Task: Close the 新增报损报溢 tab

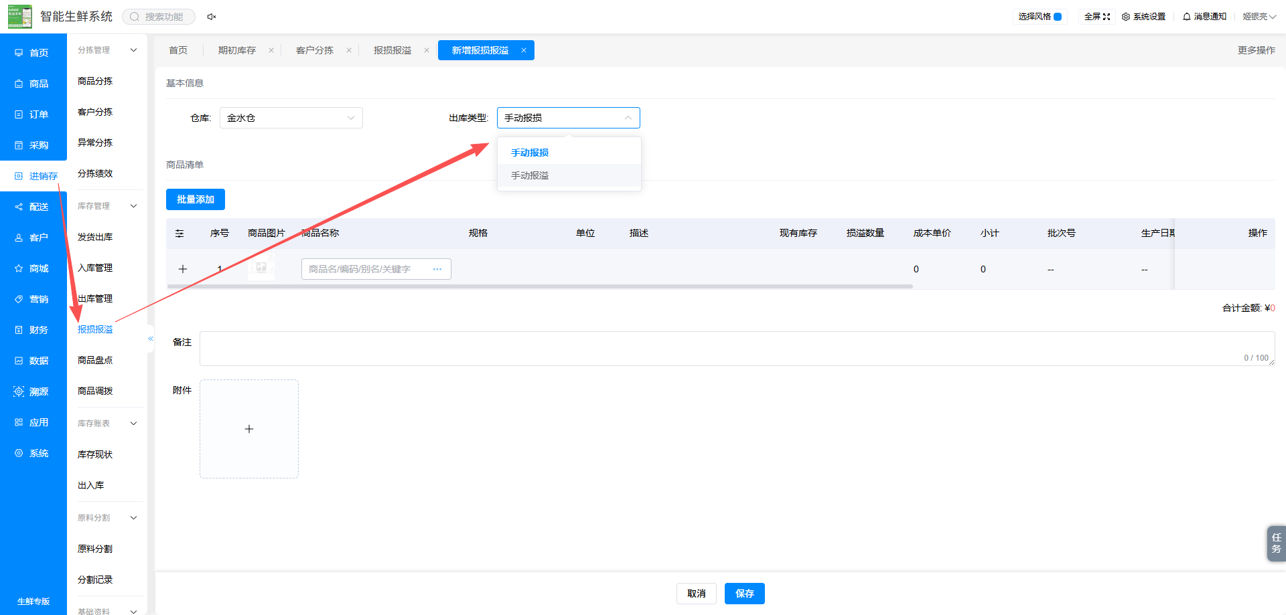Action: point(524,50)
